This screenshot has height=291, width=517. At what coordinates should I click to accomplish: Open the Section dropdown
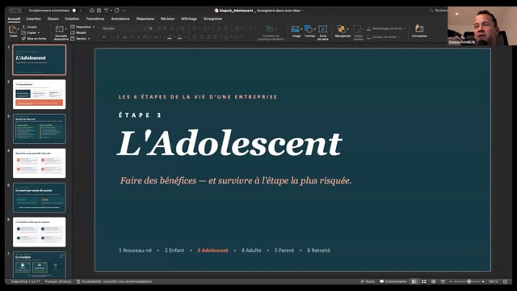click(80, 39)
